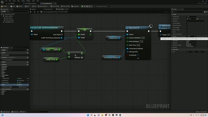This screenshot has width=208, height=117.
Task: Click the graph overview grid icon near the breadcrumb
Action: pyautogui.click(x=41, y=12)
